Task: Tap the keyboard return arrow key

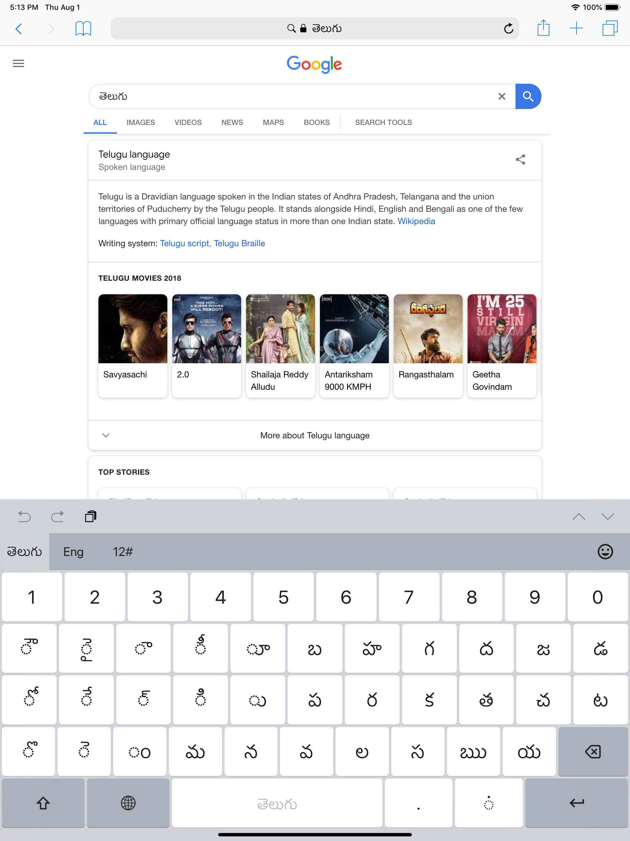Action: point(576,803)
